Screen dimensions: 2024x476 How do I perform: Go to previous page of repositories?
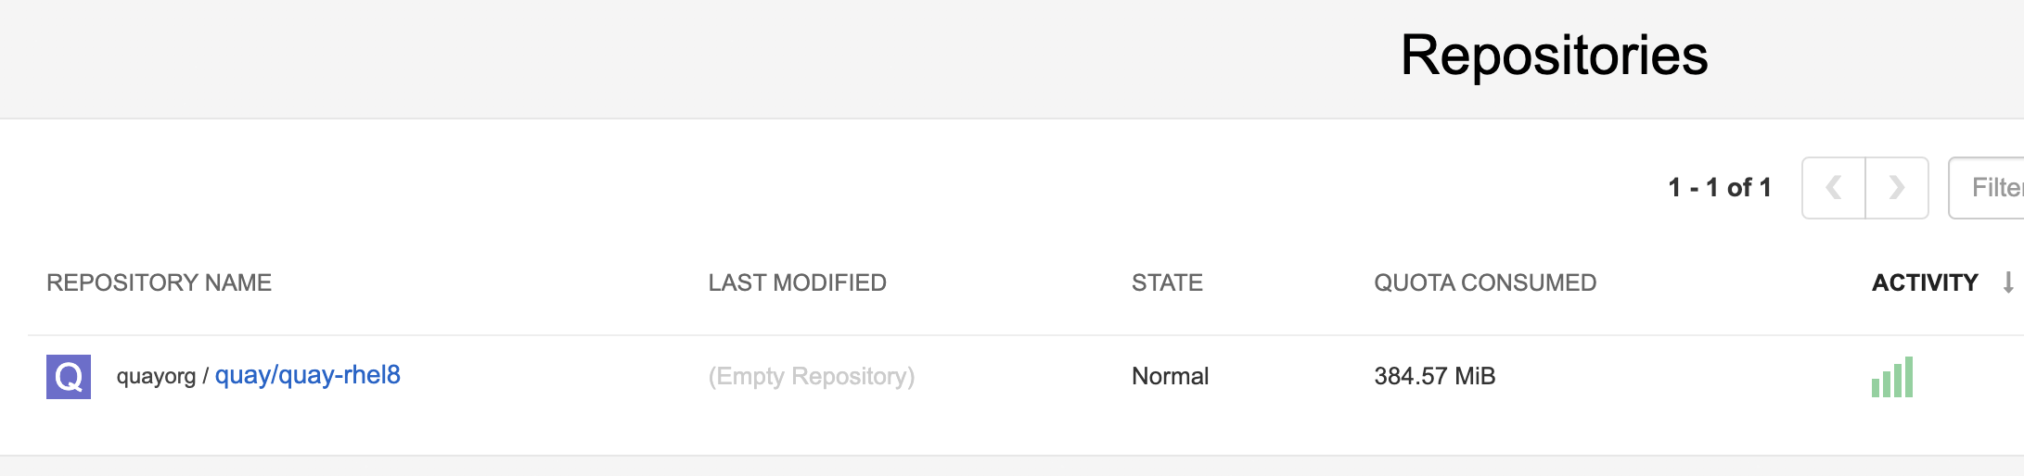[x=1833, y=188]
